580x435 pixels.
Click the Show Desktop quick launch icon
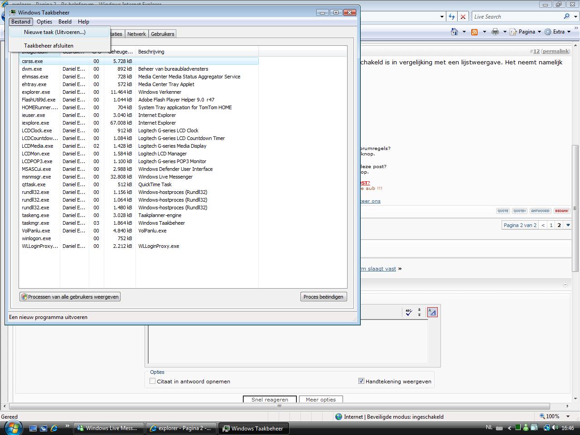tap(33, 428)
